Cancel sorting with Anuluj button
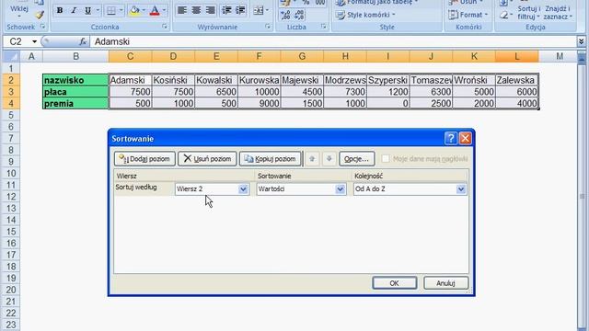The image size is (589, 331). tap(445, 283)
